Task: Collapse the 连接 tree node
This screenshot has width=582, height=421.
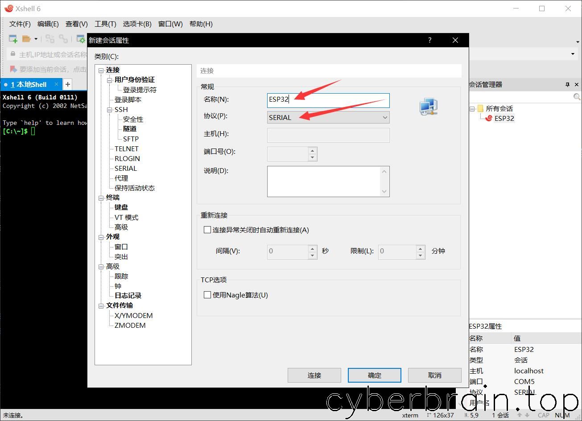Action: tap(101, 70)
